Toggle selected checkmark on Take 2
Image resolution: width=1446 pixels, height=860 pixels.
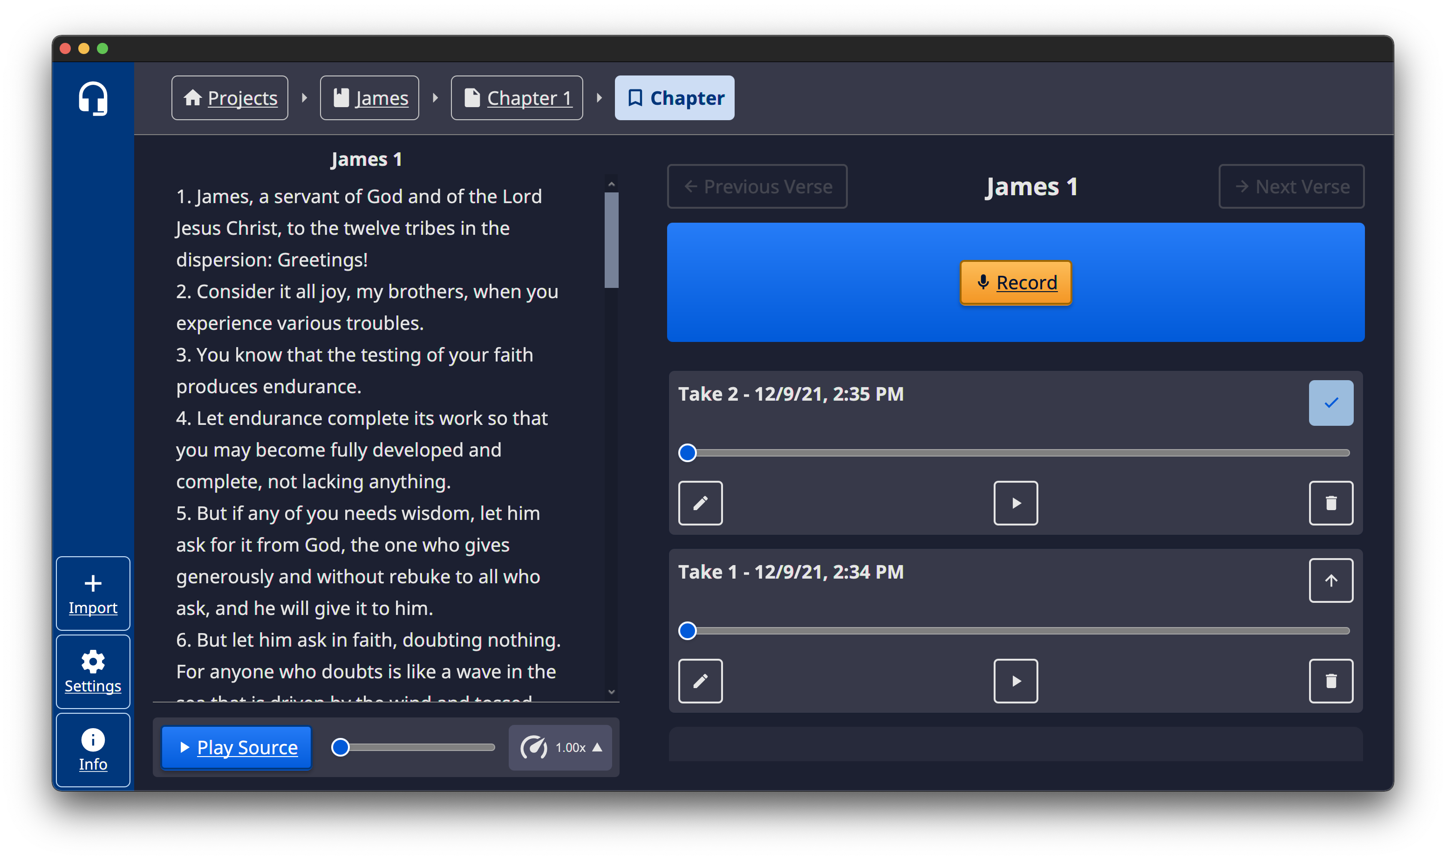click(x=1331, y=403)
